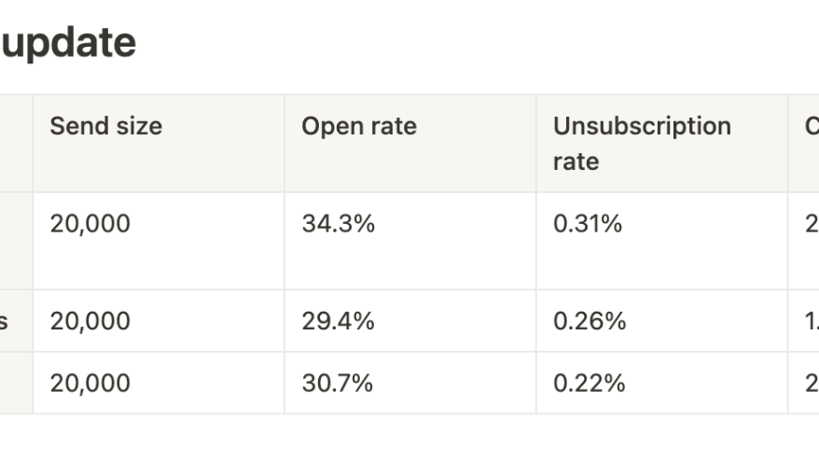Select the 20,000 send size beside 30.7%
Screen dimensions: 819x461
point(158,383)
